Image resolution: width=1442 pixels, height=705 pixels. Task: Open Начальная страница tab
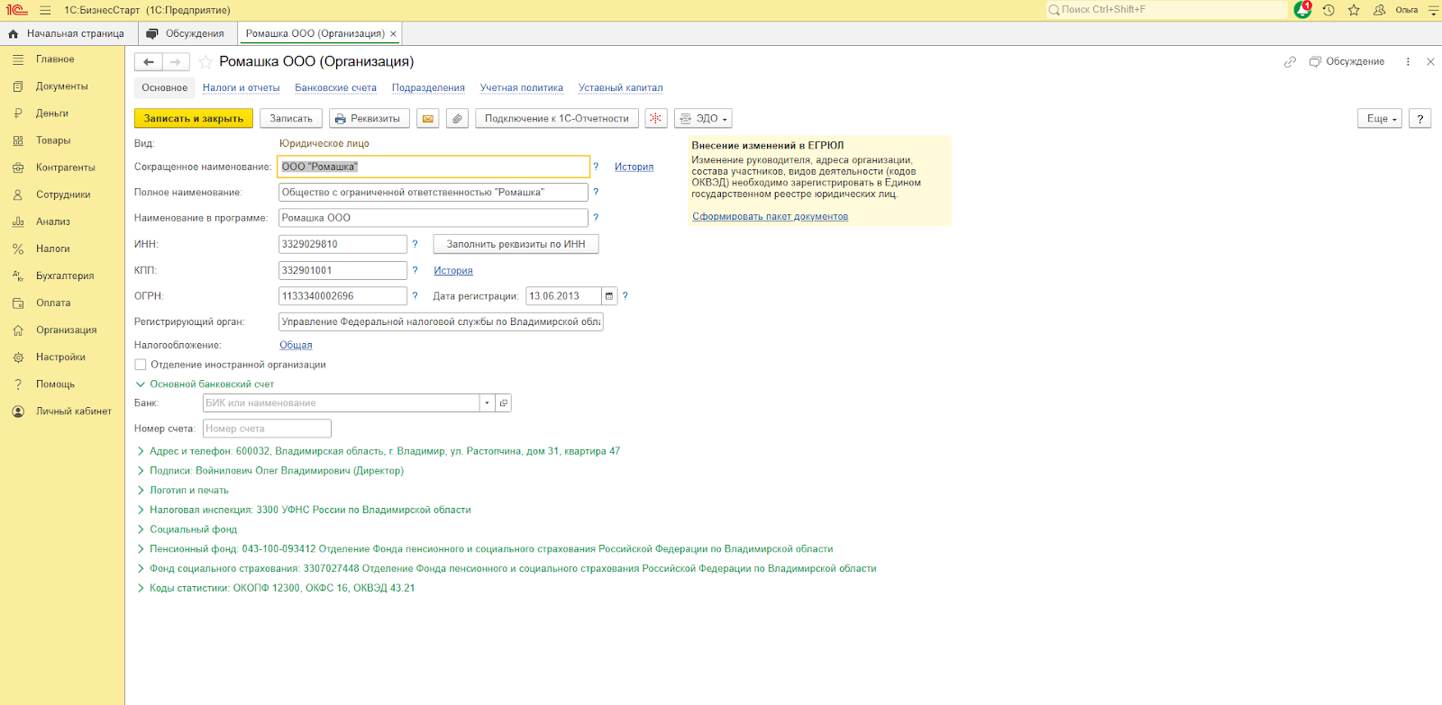(68, 34)
